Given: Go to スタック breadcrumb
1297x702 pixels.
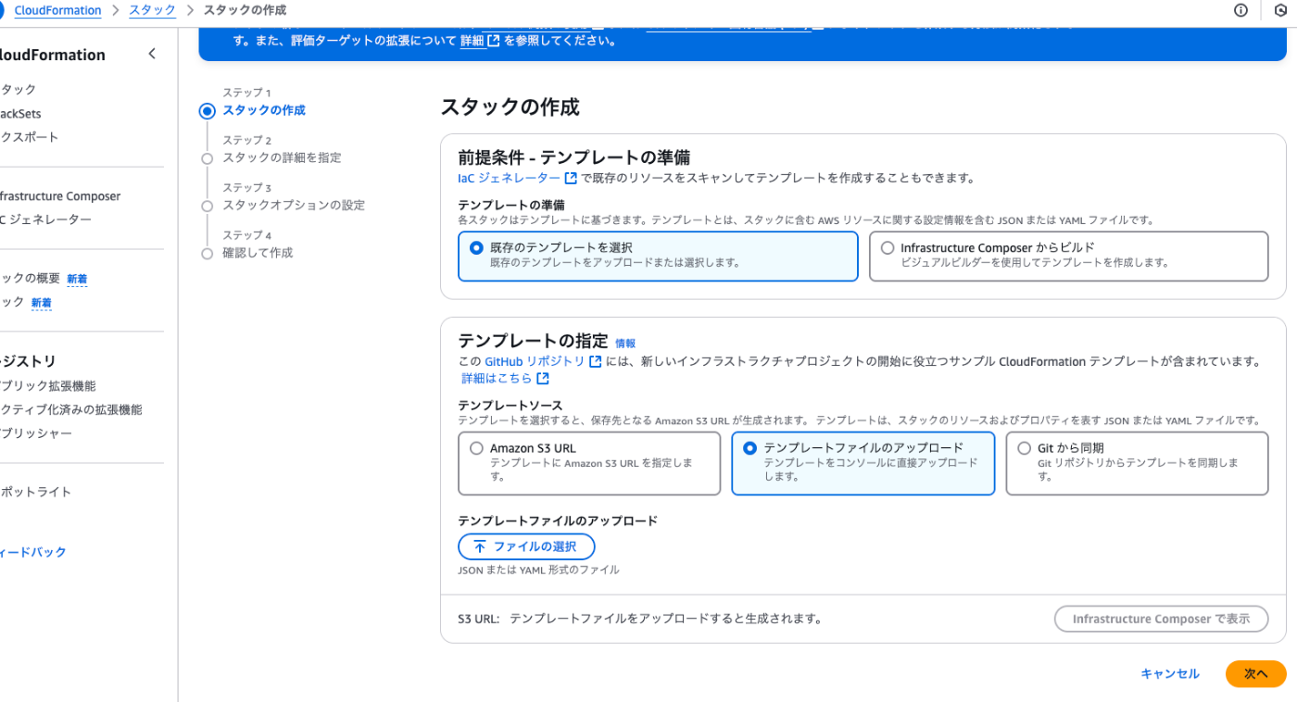Looking at the screenshot, I should click(152, 10).
